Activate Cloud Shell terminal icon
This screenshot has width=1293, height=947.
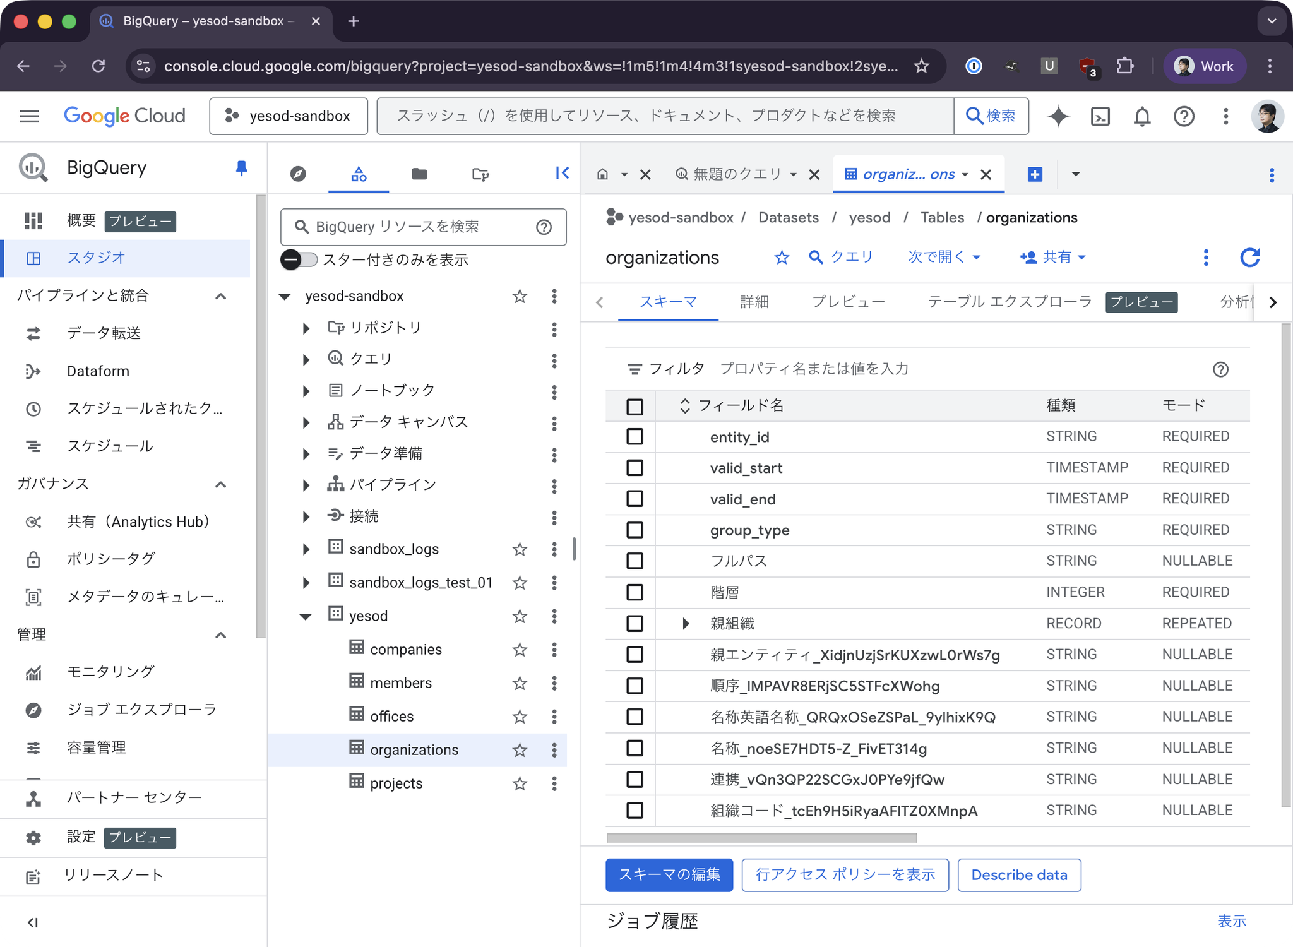tap(1100, 116)
